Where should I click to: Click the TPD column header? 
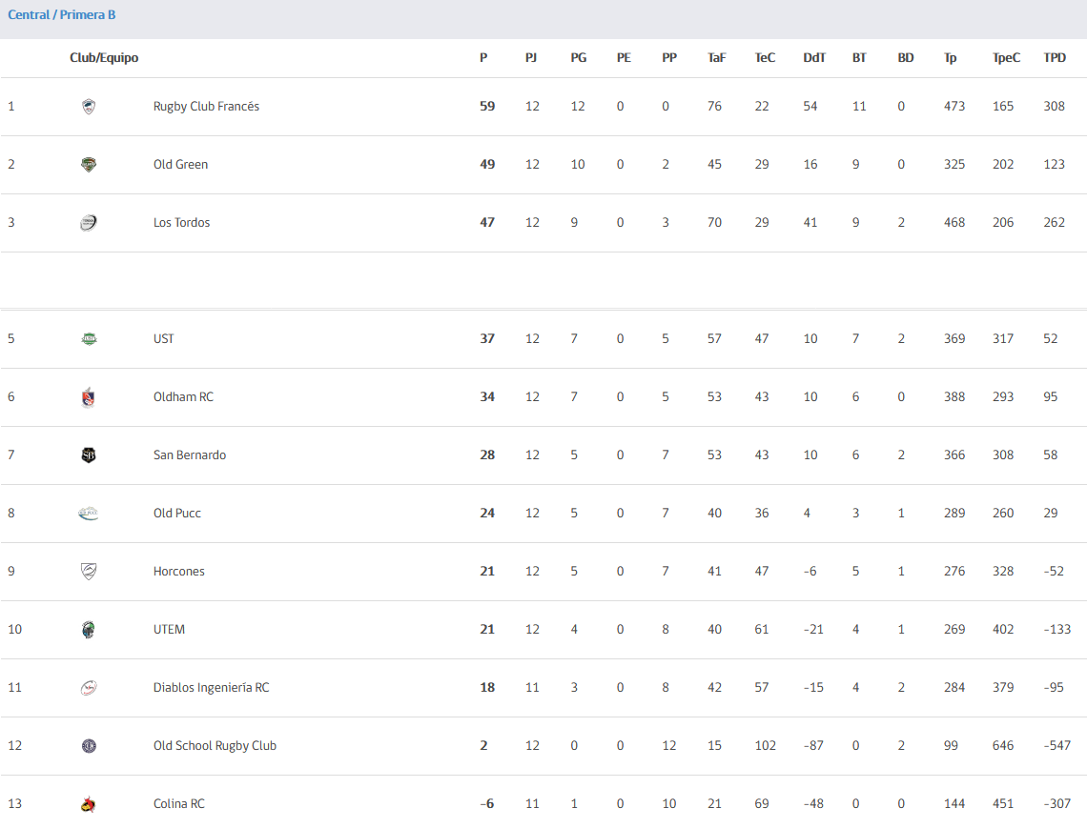pyautogui.click(x=1055, y=57)
